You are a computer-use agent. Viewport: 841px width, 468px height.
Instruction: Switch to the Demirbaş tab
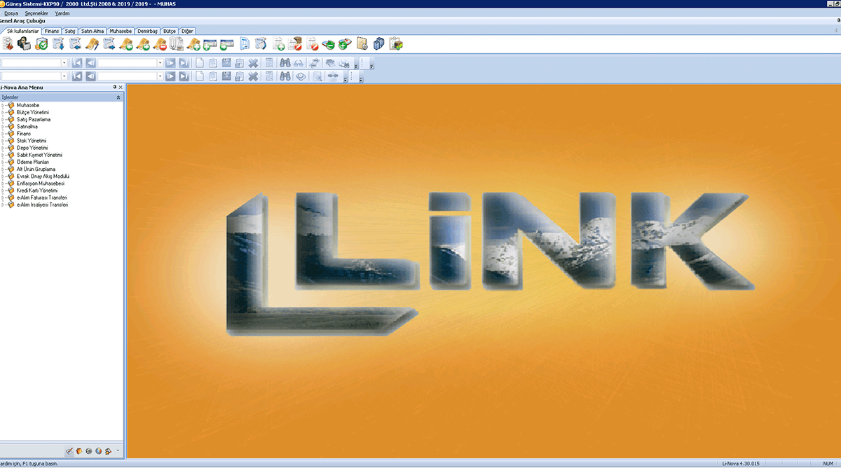tap(147, 32)
